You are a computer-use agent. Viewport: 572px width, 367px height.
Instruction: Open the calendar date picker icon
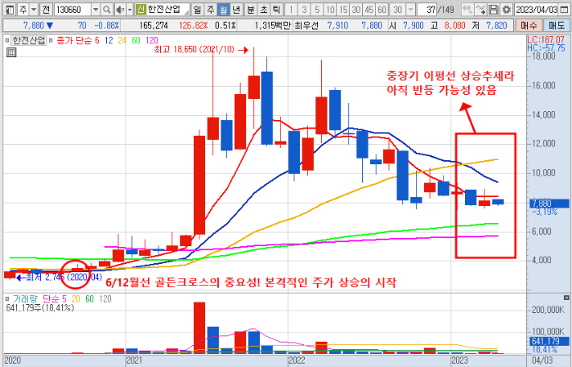pyautogui.click(x=564, y=10)
